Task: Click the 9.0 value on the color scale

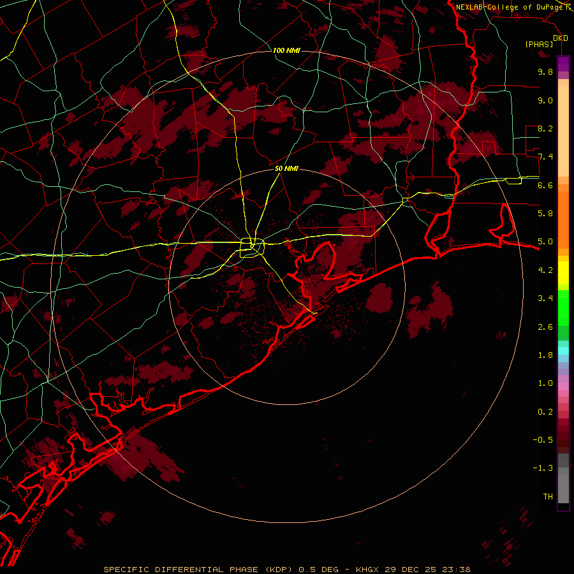Action: 545,100
